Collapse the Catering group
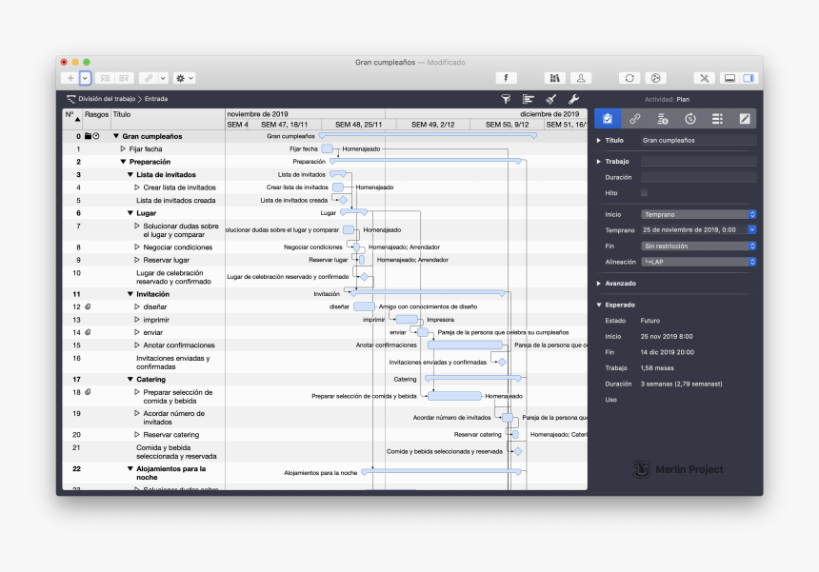The height and width of the screenshot is (572, 819). (130, 380)
